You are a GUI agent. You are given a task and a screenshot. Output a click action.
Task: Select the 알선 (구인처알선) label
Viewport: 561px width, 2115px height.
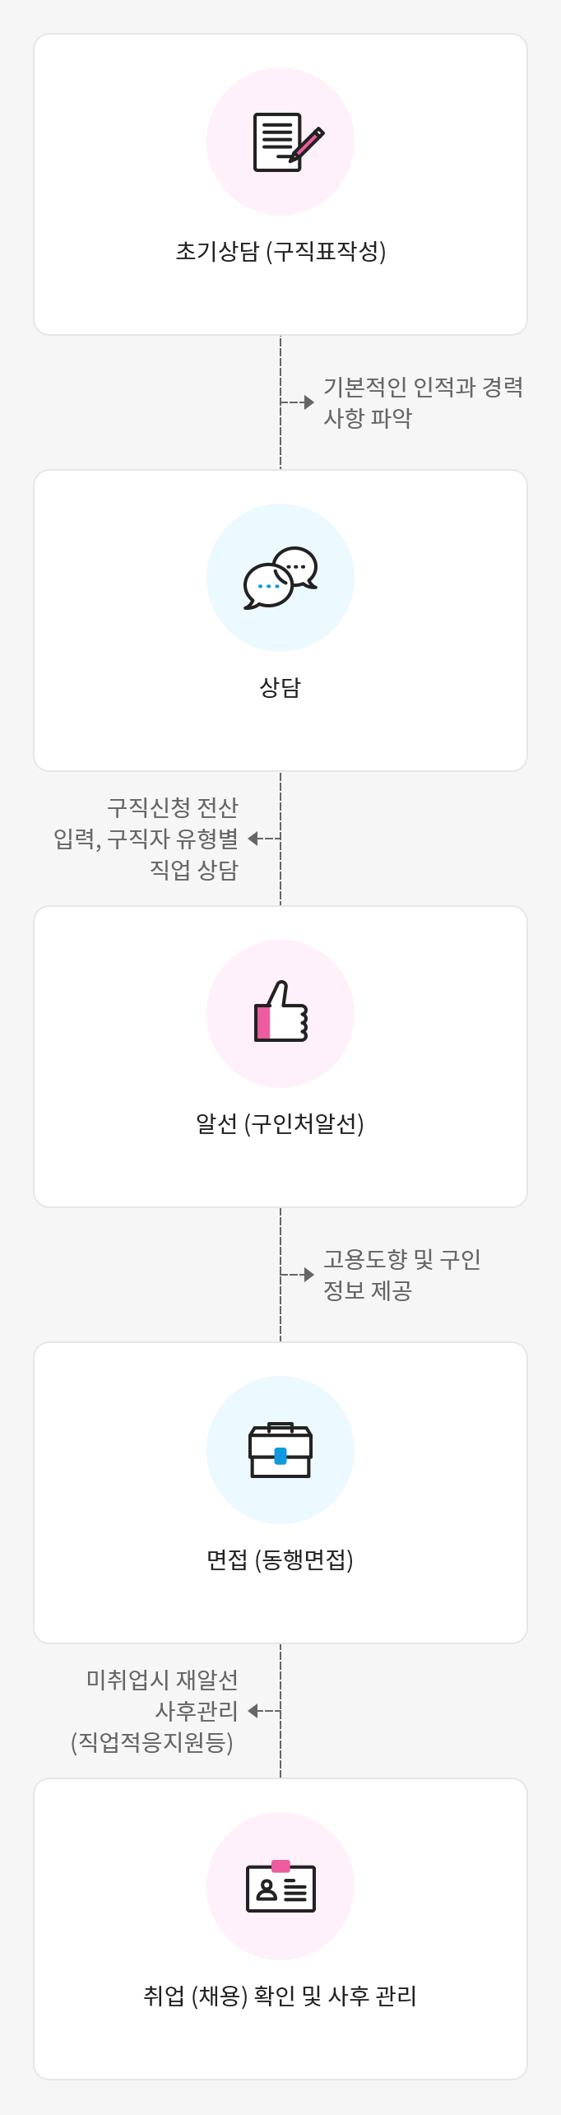point(280,1123)
